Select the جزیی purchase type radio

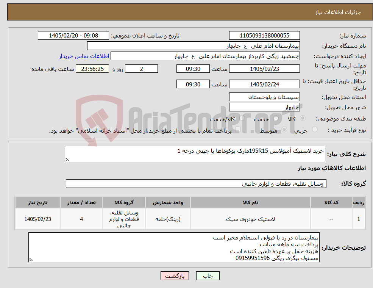(x=314, y=130)
